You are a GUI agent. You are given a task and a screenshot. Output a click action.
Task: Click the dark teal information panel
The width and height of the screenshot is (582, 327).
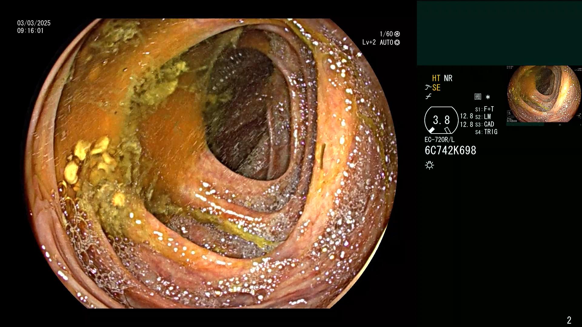(x=499, y=33)
